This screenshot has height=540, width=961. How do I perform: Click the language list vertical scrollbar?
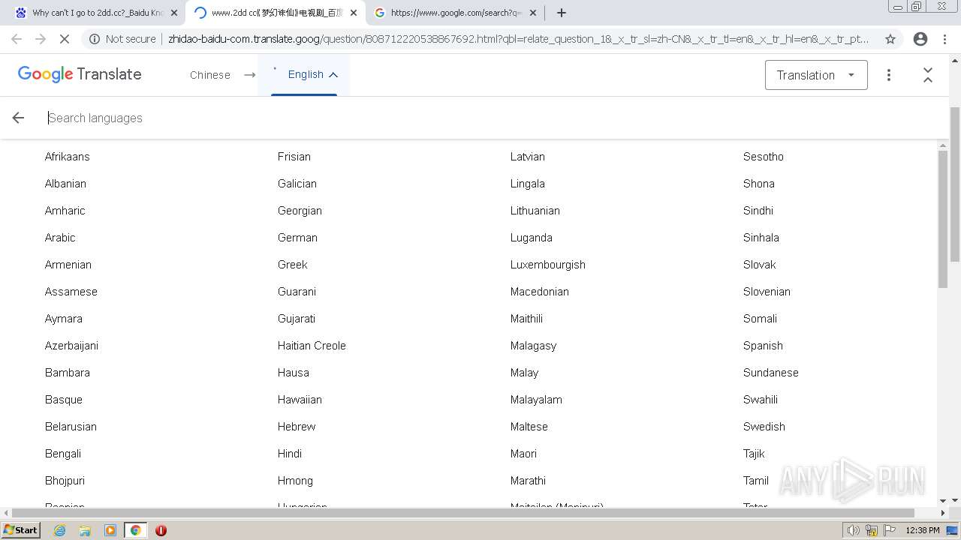pyautogui.click(x=943, y=217)
